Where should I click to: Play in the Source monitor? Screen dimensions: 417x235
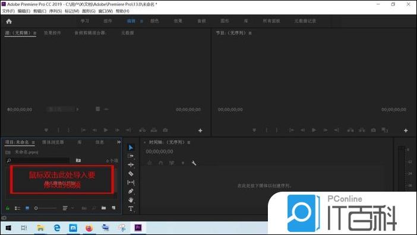coord(106,130)
